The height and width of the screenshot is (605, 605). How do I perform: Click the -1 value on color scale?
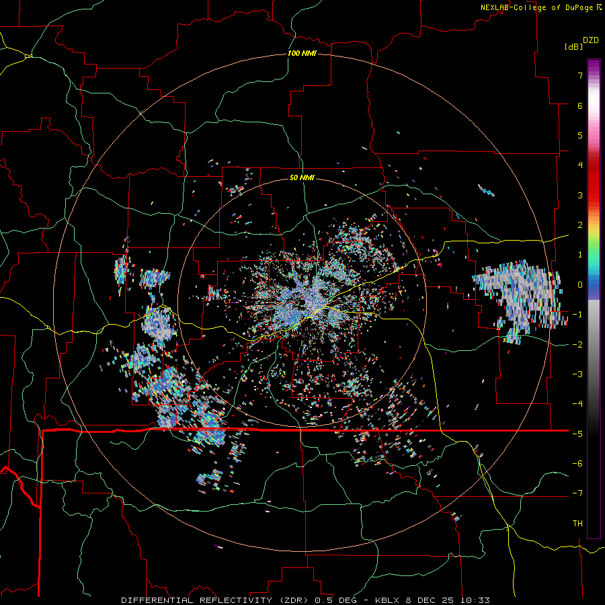click(x=577, y=315)
